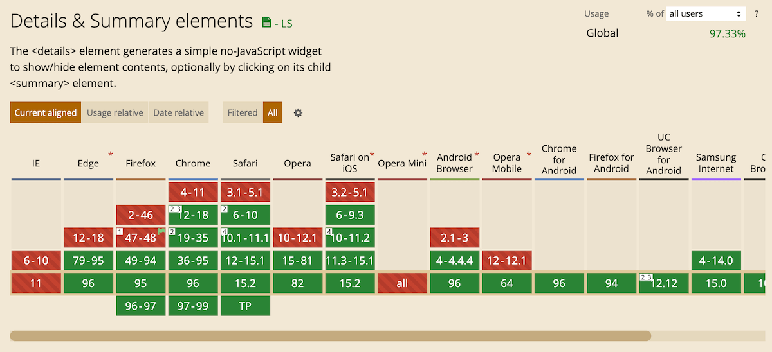Select the Current aligned tab
Viewport: 772px width, 352px height.
[x=46, y=112]
